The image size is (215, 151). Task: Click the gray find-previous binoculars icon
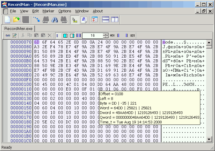click(x=46, y=20)
